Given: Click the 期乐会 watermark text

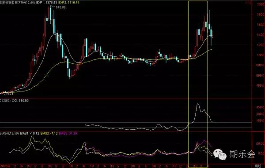Looking at the screenshot, I should (x=242, y=154).
